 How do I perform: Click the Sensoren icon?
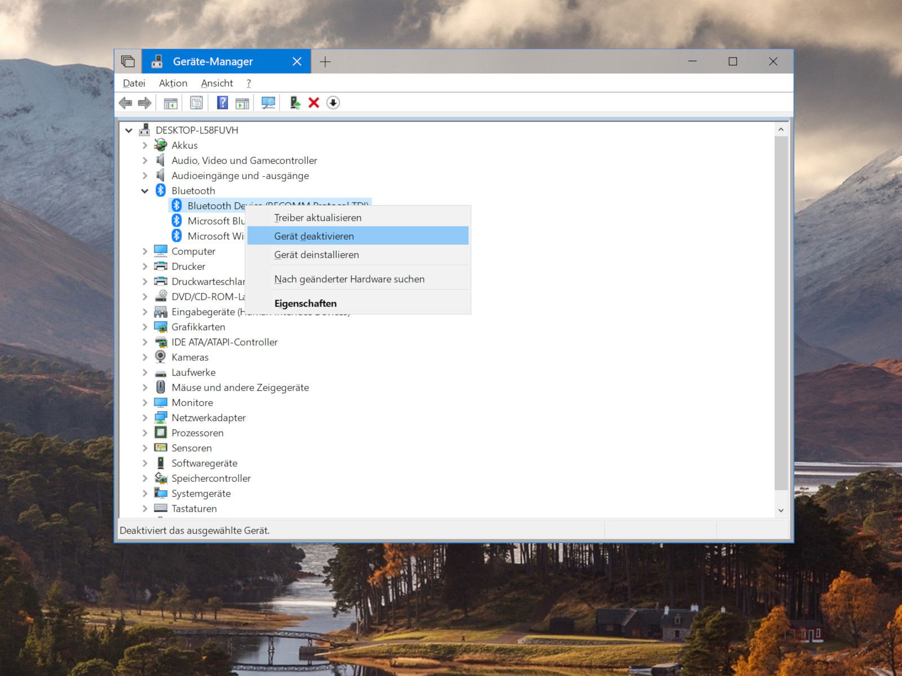161,448
